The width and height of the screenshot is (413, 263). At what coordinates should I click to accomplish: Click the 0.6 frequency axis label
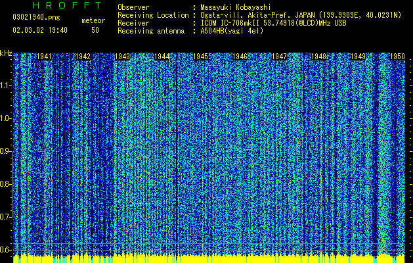[x=6, y=250]
